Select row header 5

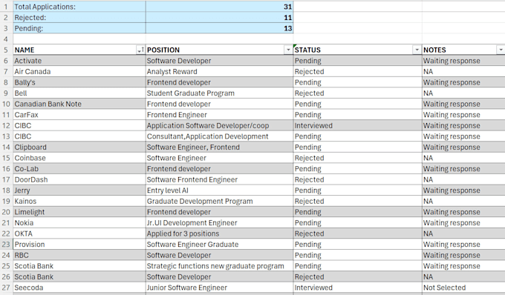coord(6,50)
